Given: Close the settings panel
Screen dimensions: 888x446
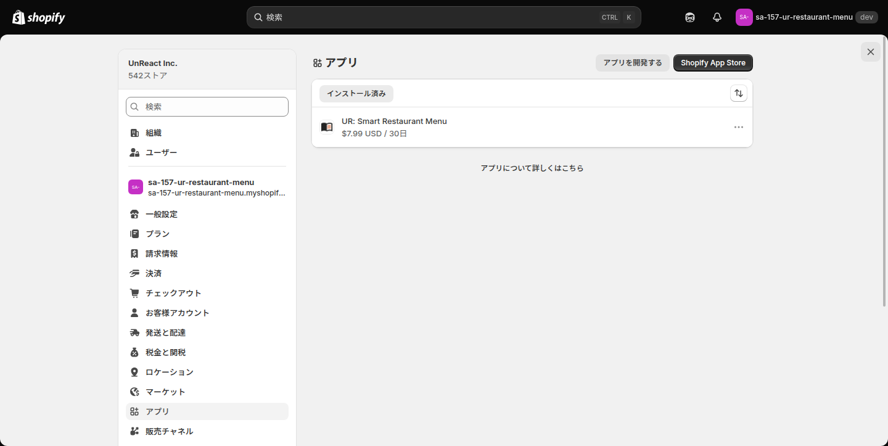Looking at the screenshot, I should click(x=871, y=52).
